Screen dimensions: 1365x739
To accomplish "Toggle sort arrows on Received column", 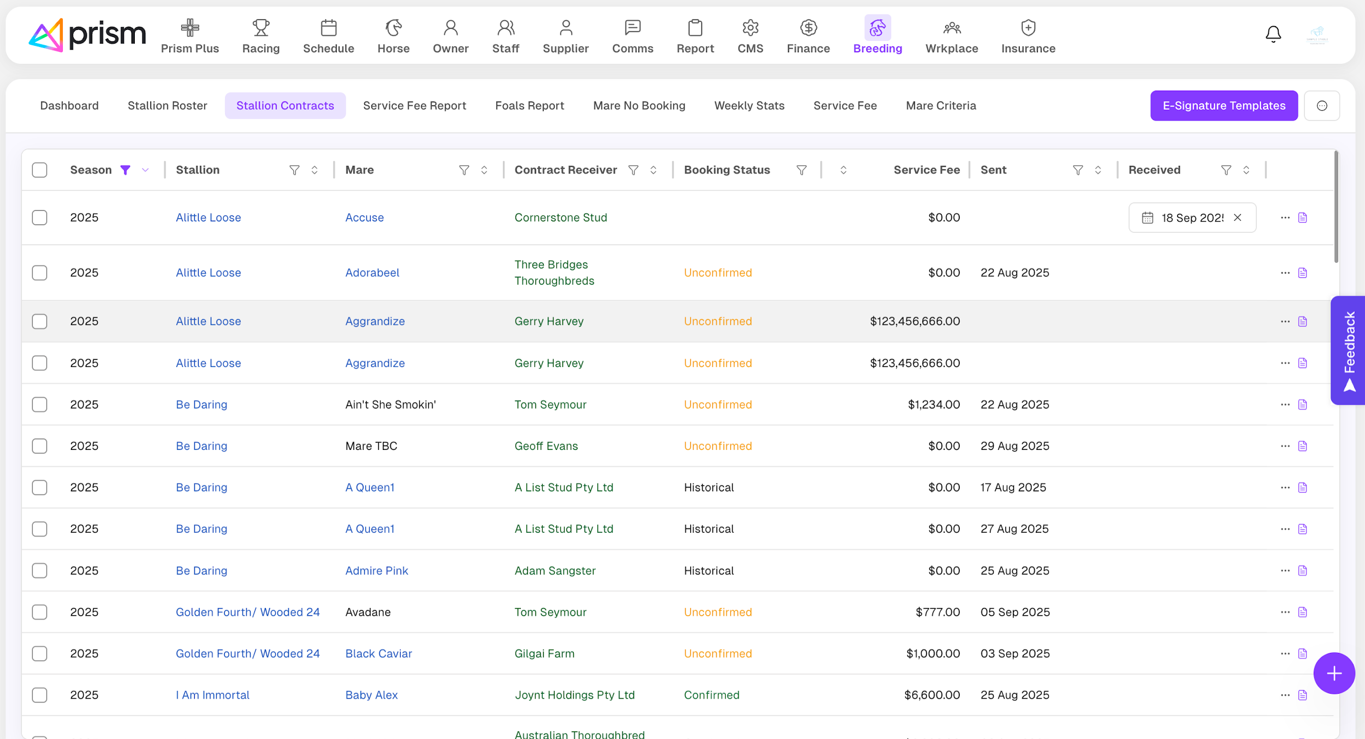I will click(1246, 170).
